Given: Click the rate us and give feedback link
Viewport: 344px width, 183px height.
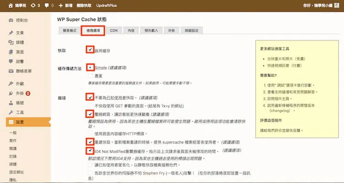Looking at the screenshot, I should point(282,130).
